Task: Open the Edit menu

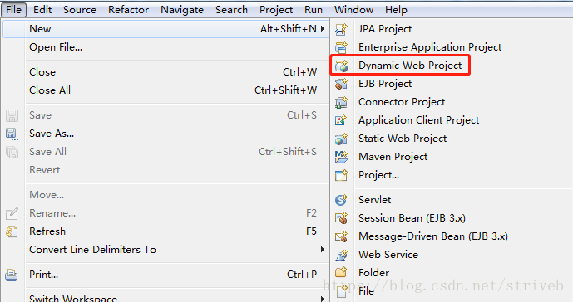Action: [x=42, y=10]
